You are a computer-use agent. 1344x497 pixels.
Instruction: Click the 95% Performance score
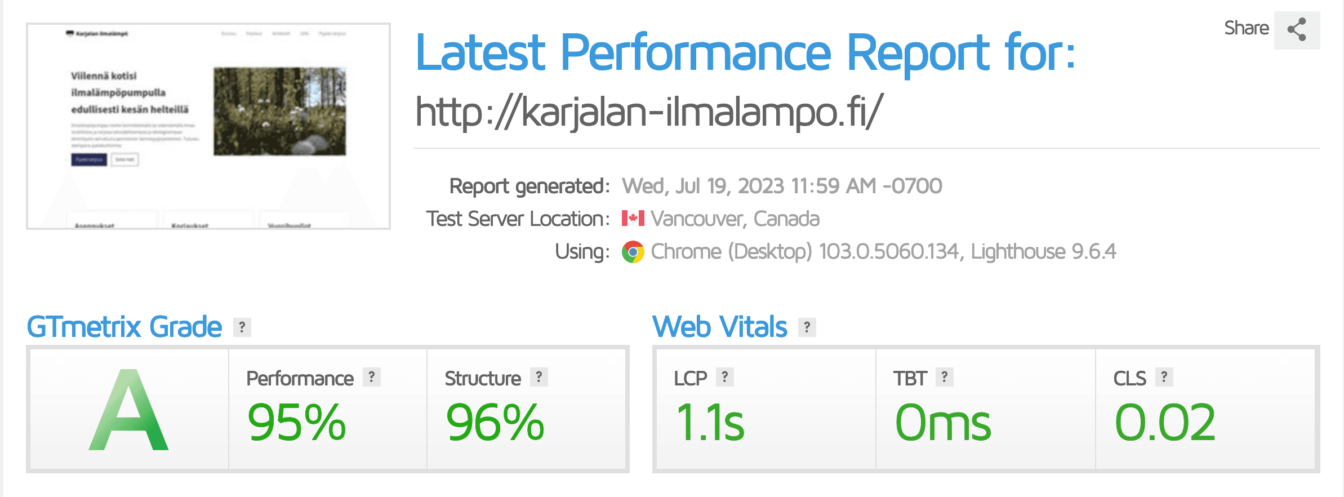(297, 423)
